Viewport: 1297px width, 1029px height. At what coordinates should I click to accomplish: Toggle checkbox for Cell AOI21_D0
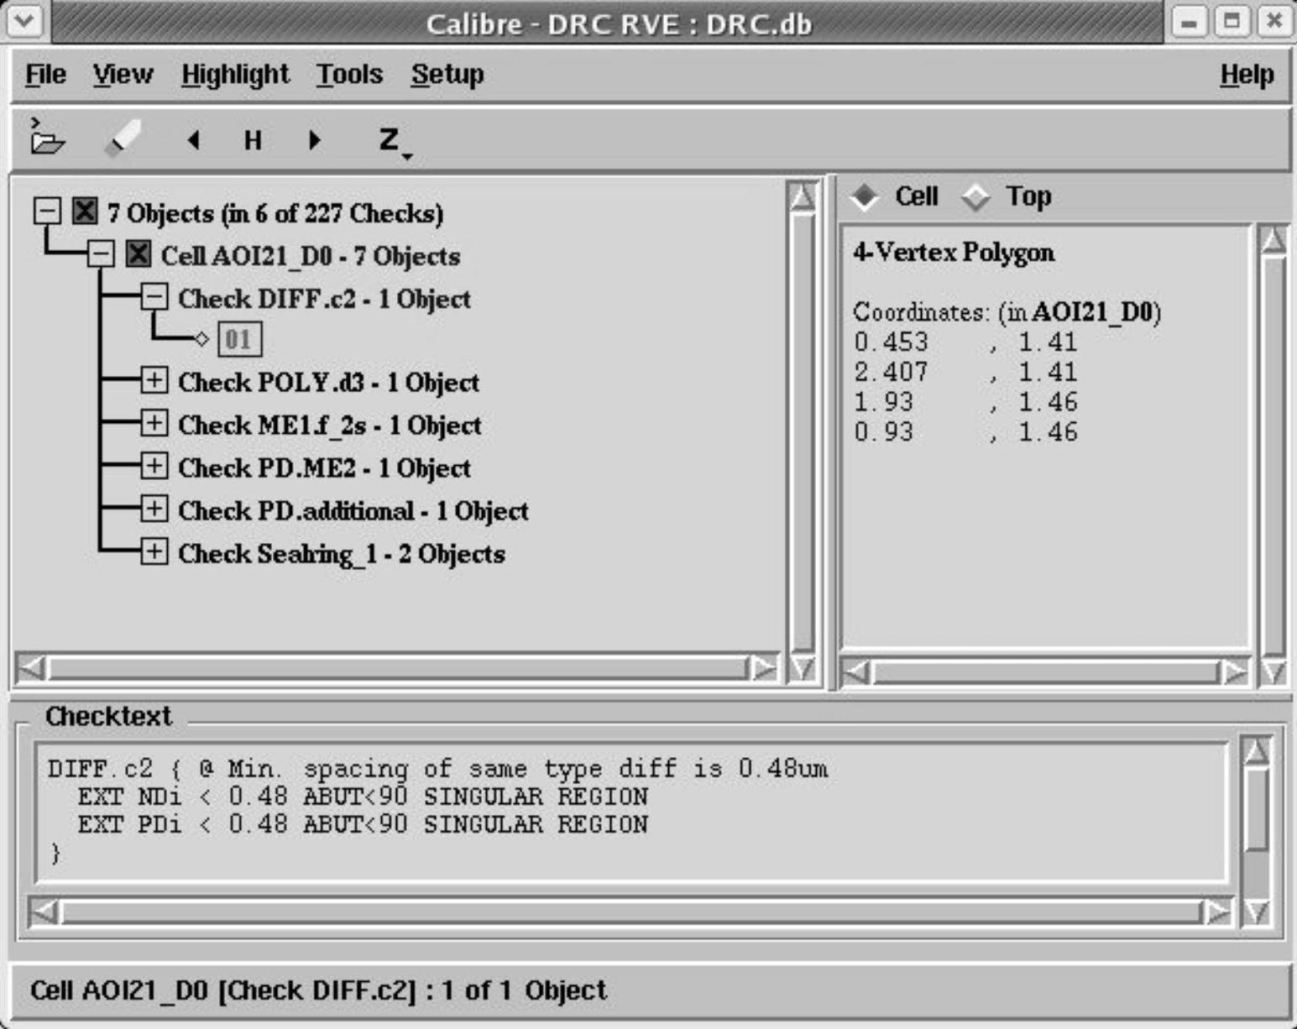[139, 253]
